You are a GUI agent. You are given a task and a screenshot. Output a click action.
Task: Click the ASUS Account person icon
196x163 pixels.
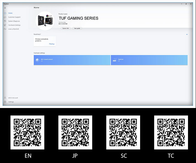coord(5,98)
